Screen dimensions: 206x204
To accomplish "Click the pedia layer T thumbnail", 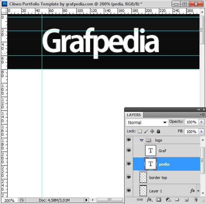I will (x=151, y=164).
